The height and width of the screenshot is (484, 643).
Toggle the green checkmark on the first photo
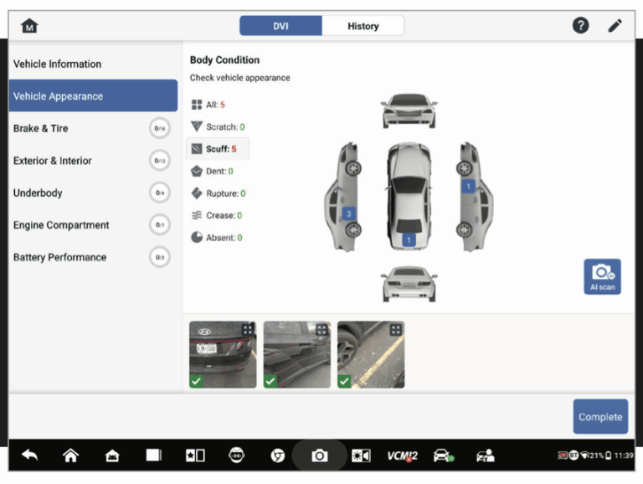click(196, 381)
